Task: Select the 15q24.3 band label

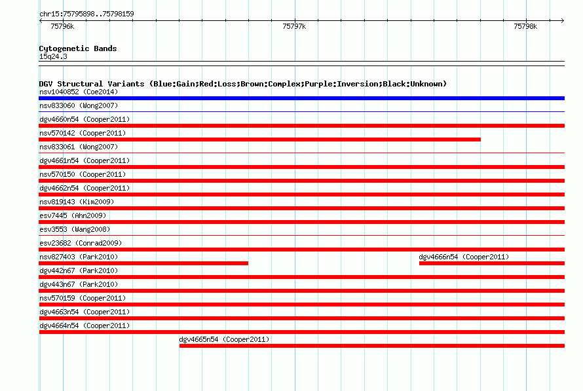Action: point(53,56)
